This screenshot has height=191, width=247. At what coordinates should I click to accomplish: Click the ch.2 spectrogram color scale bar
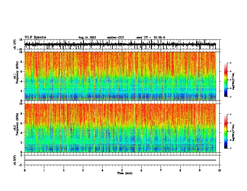click(x=226, y=131)
